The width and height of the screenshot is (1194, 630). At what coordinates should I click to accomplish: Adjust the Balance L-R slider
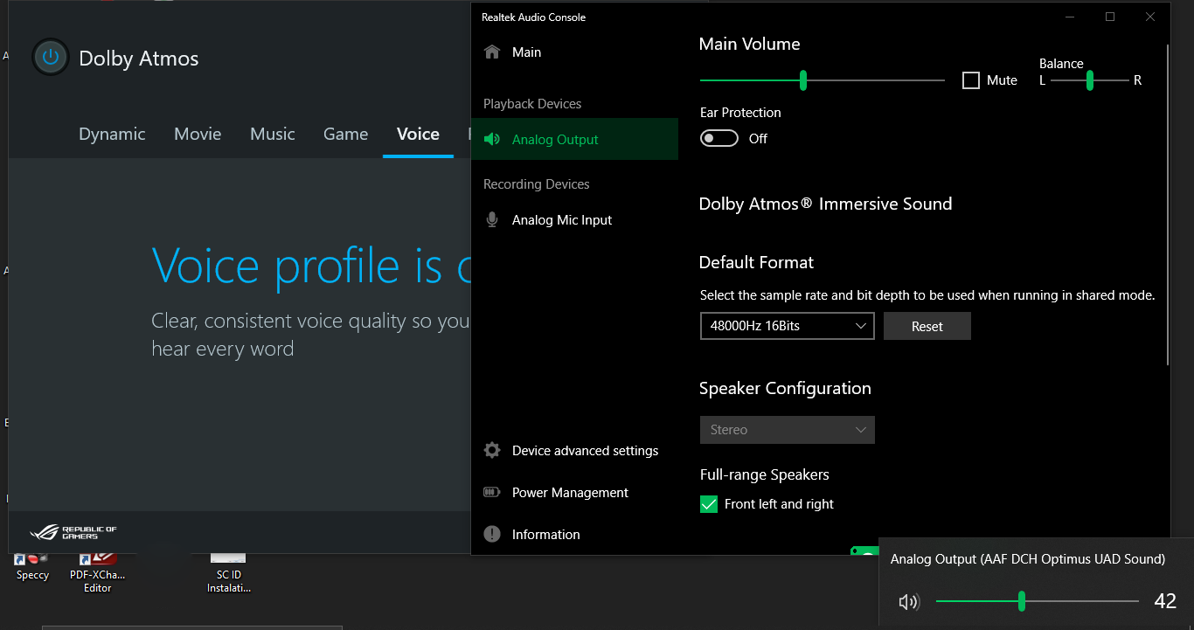pyautogui.click(x=1090, y=80)
